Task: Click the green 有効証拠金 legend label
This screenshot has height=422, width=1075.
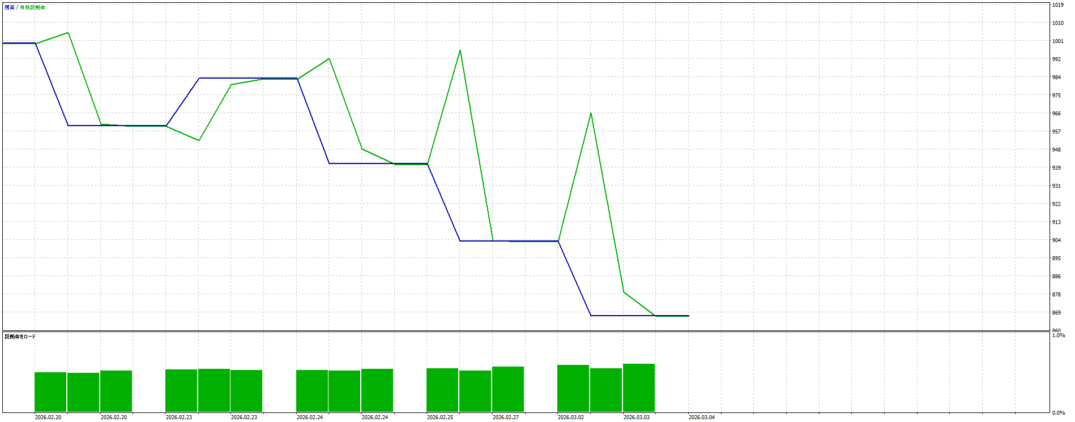Action: pos(32,7)
